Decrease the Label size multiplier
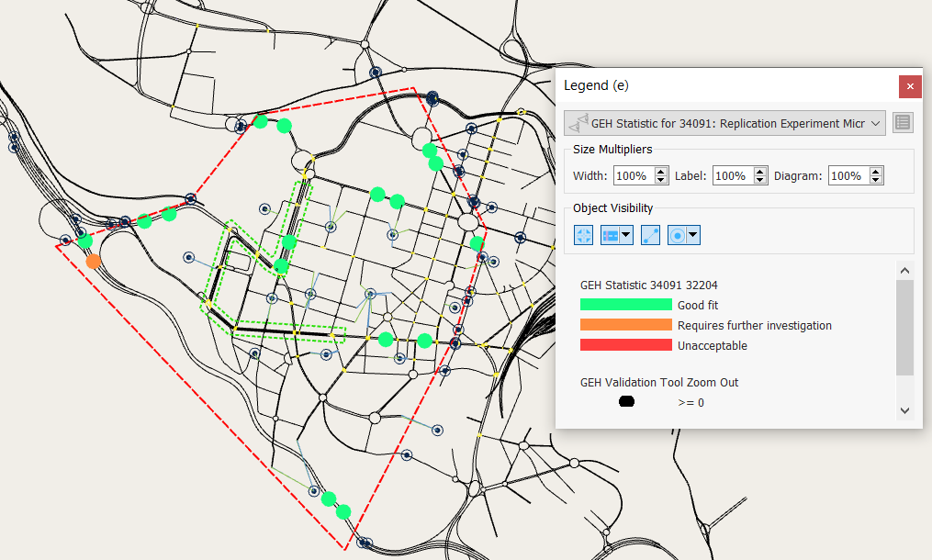Screen dimensions: 932x560 (760, 180)
